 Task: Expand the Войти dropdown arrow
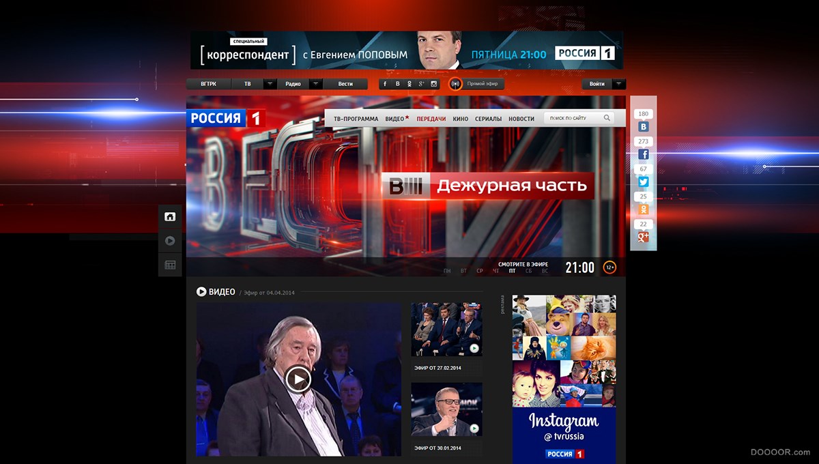[x=619, y=84]
